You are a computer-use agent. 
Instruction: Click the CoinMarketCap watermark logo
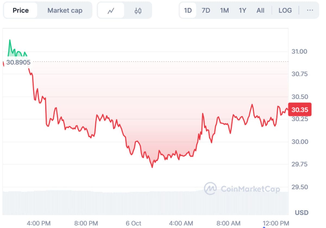click(x=242, y=189)
